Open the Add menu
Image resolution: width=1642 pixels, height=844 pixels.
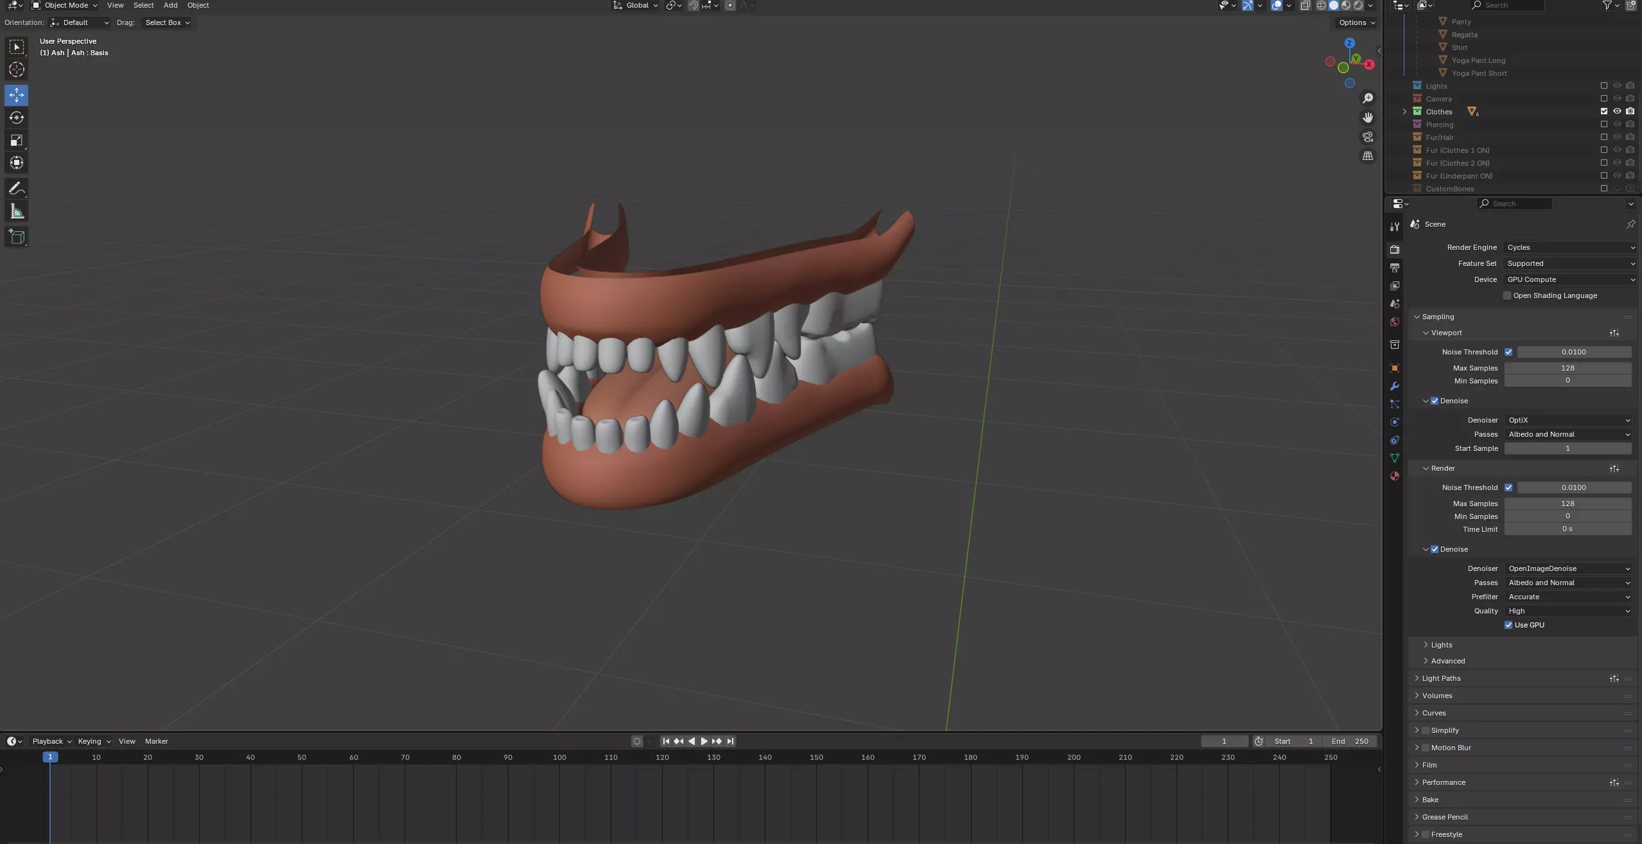click(170, 5)
